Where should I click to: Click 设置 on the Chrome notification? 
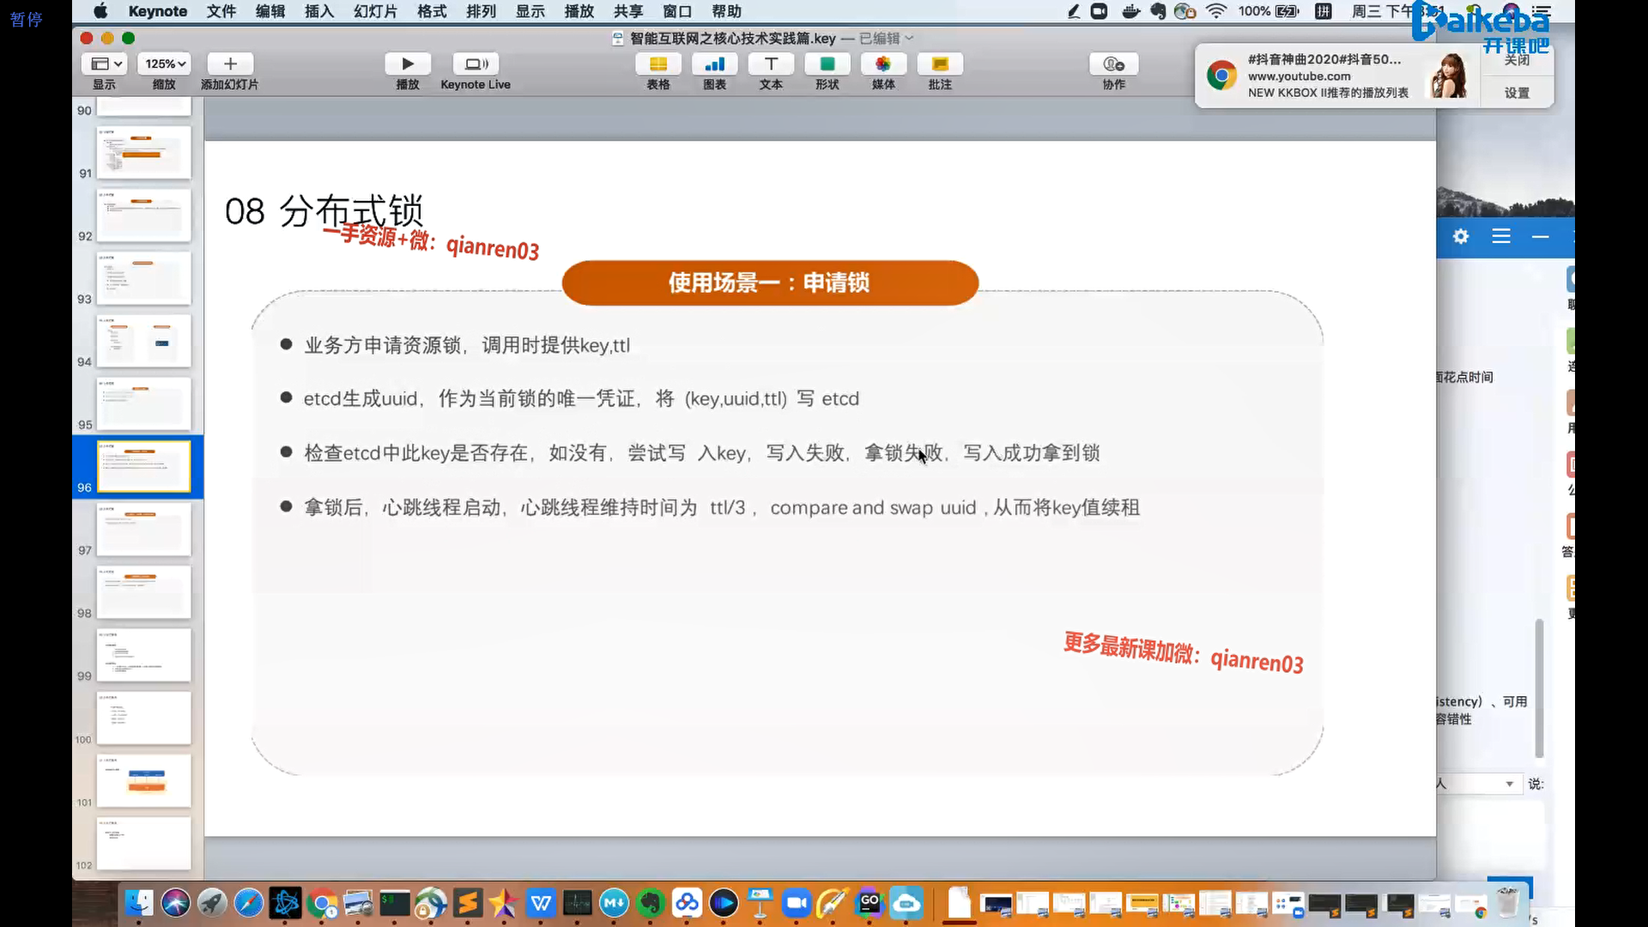point(1517,93)
